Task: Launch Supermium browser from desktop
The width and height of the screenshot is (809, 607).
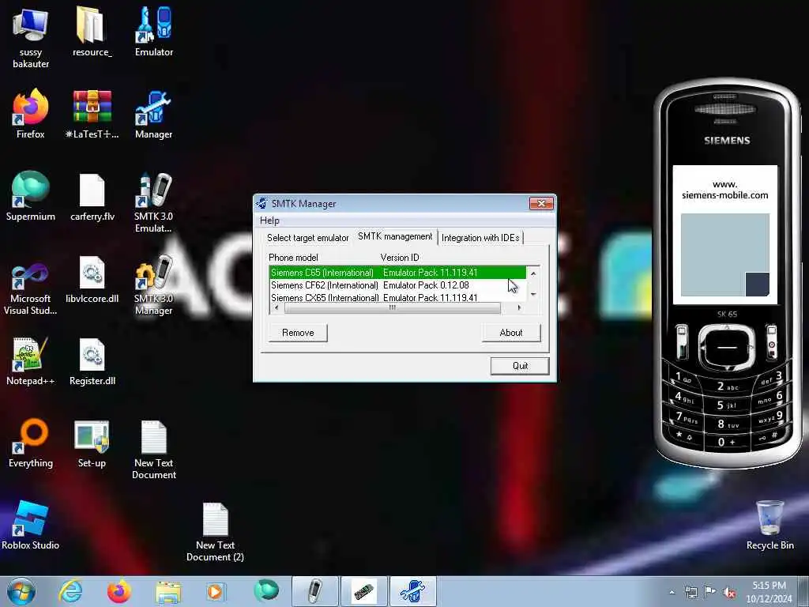Action: tap(31, 196)
